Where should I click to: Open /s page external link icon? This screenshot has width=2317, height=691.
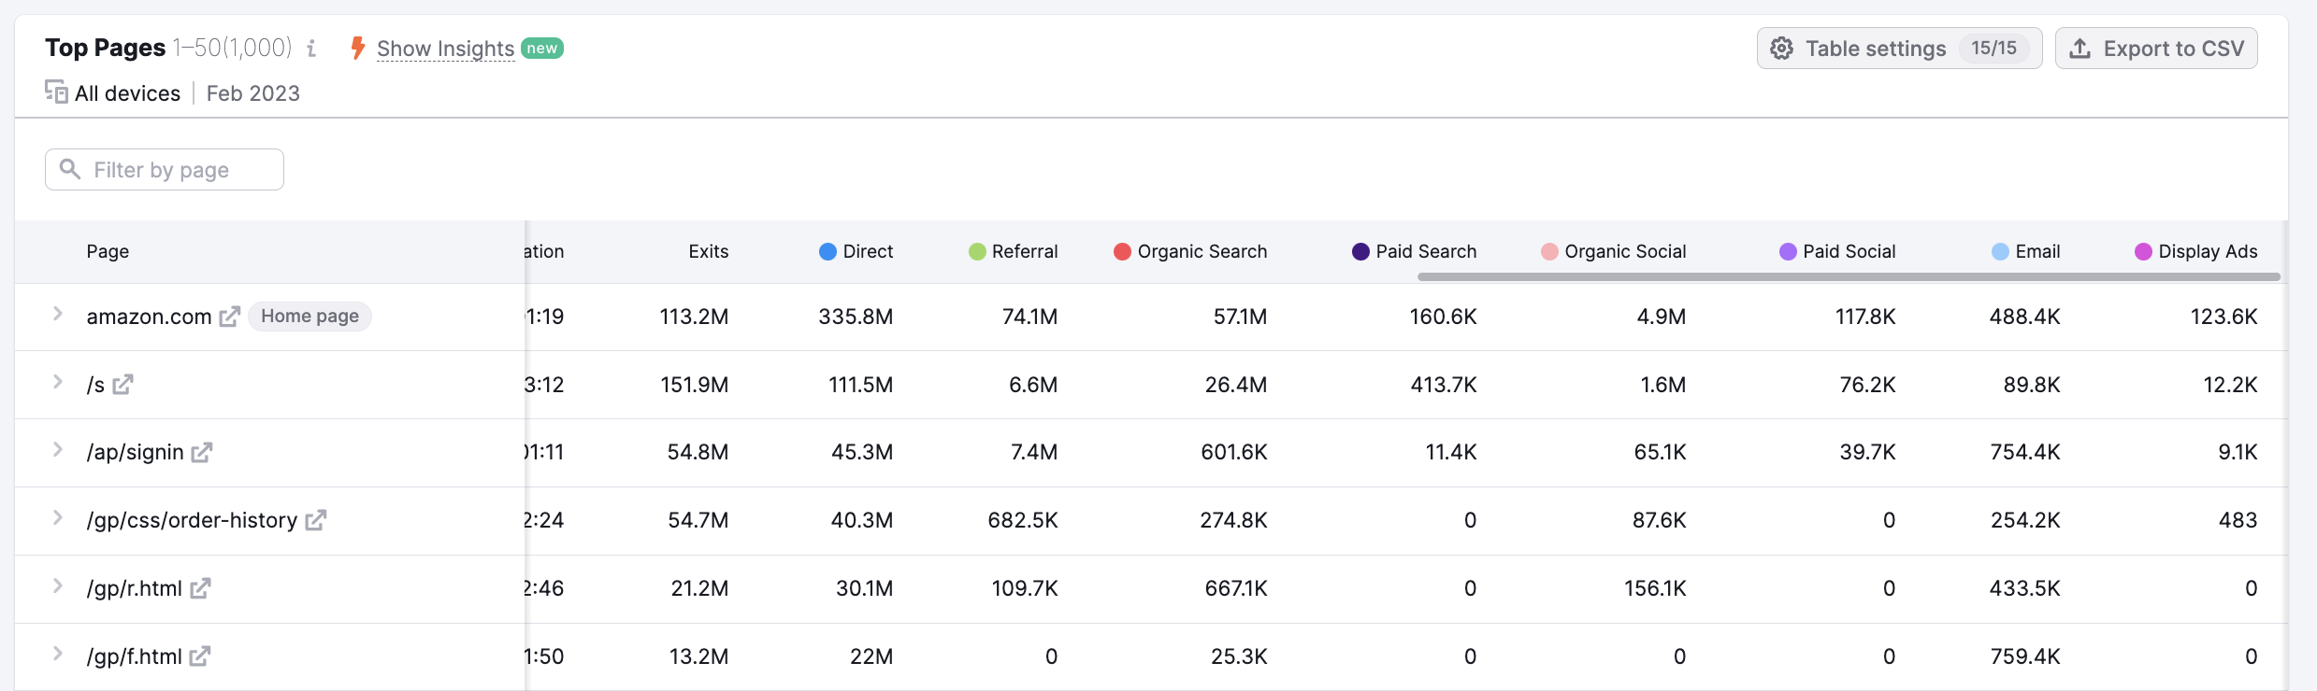click(x=123, y=385)
